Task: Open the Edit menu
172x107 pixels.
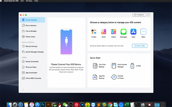Action: point(22,1)
